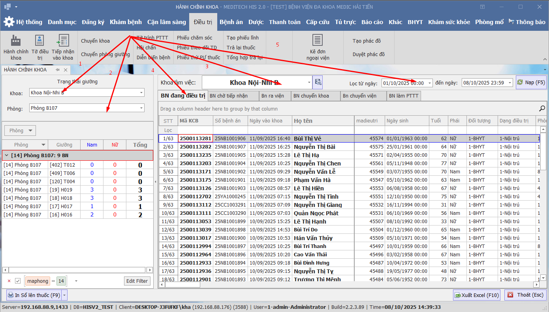Screen dimensions: 549x312
Task: Collapse the Phòng B107 group row
Action: (x=6, y=155)
